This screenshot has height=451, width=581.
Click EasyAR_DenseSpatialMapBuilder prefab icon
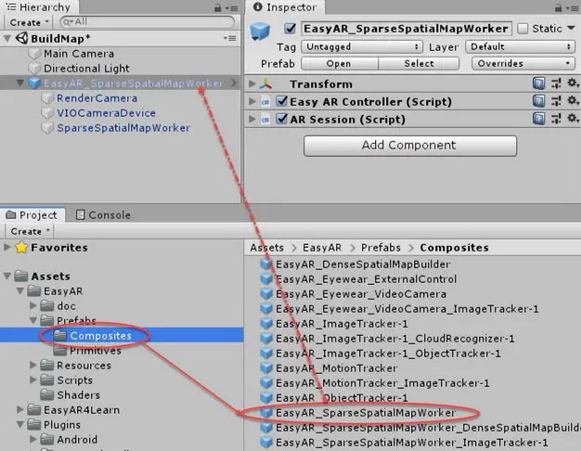pyautogui.click(x=266, y=264)
